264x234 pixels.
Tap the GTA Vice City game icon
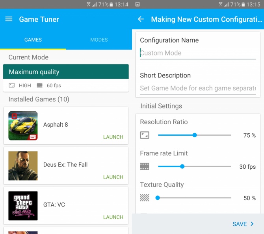coord(23,206)
